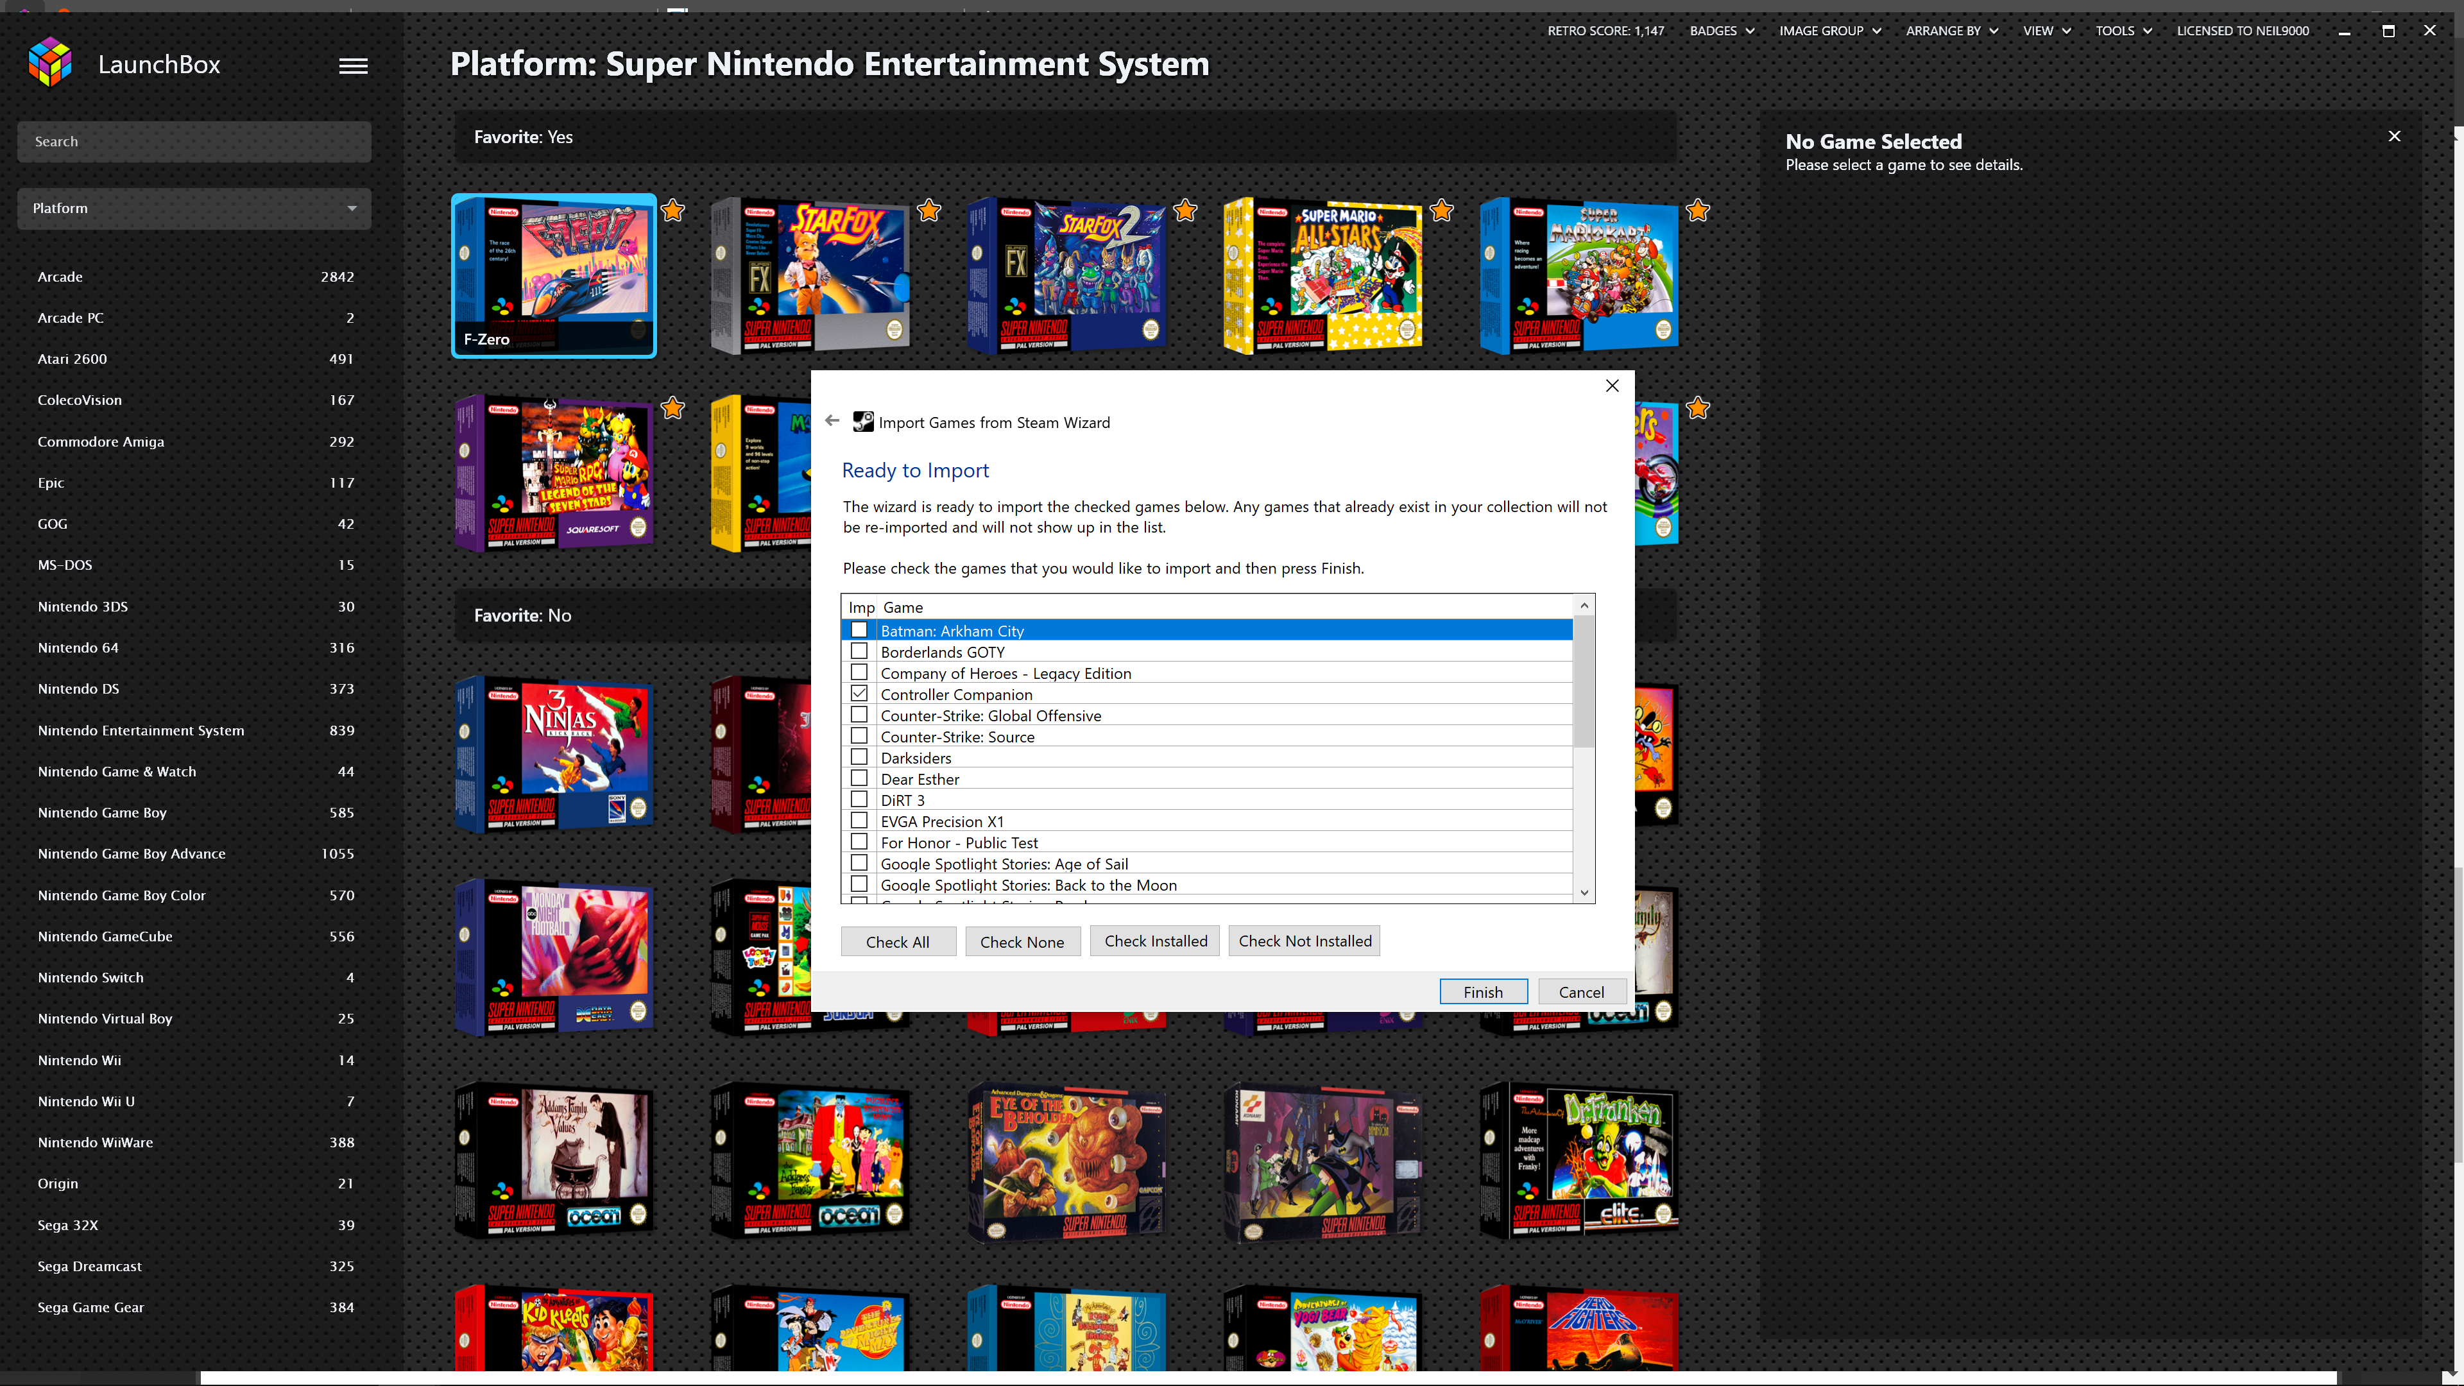Expand the Arrange By menu
Image resolution: width=2464 pixels, height=1386 pixels.
(1951, 31)
